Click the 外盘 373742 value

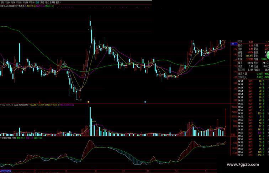point(249,59)
